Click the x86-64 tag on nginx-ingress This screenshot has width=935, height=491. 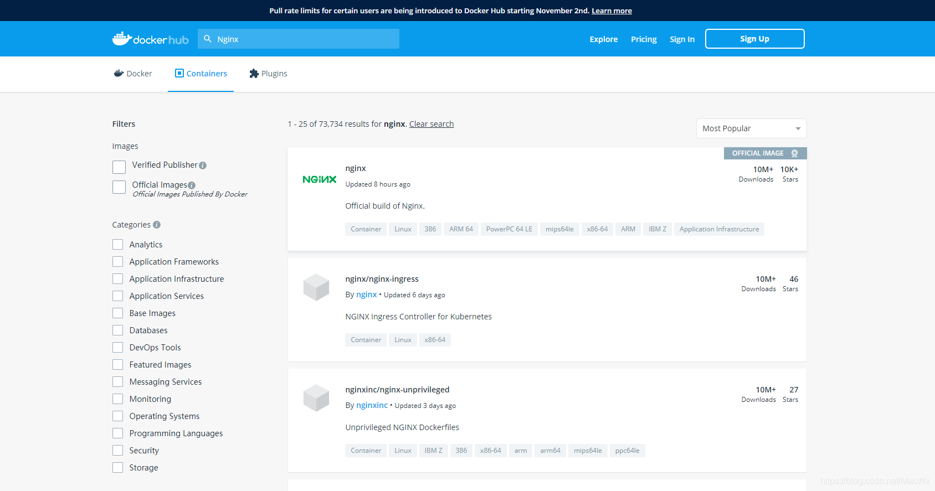click(435, 340)
